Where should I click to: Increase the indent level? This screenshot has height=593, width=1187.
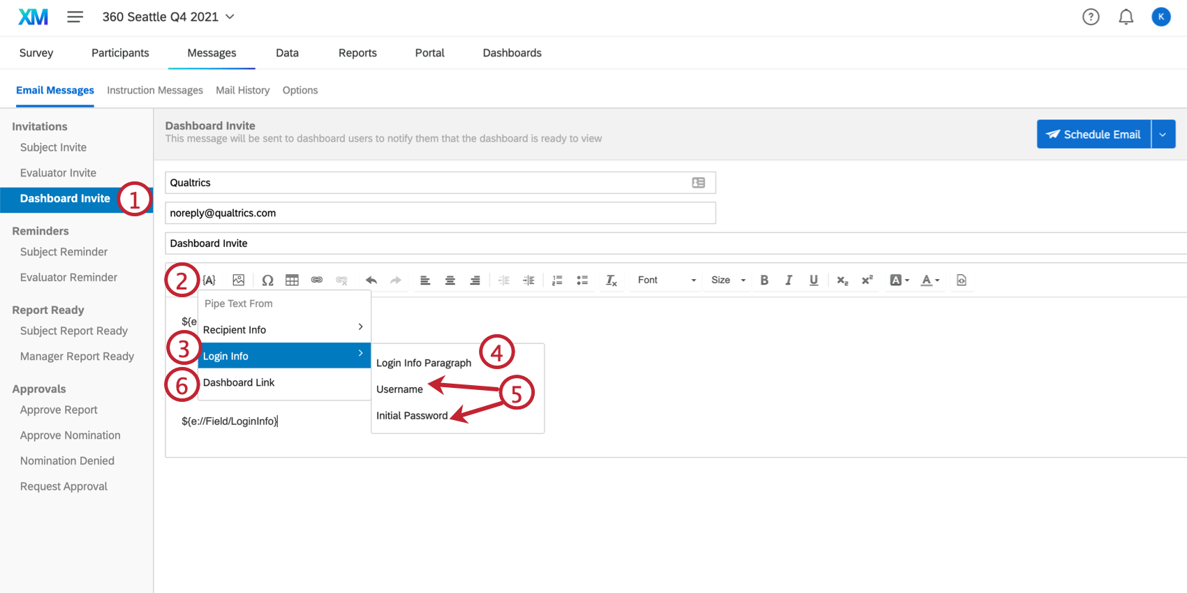pyautogui.click(x=529, y=280)
